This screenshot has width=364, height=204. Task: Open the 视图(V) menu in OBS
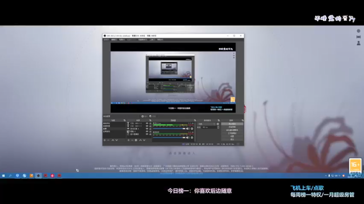tap(122, 40)
